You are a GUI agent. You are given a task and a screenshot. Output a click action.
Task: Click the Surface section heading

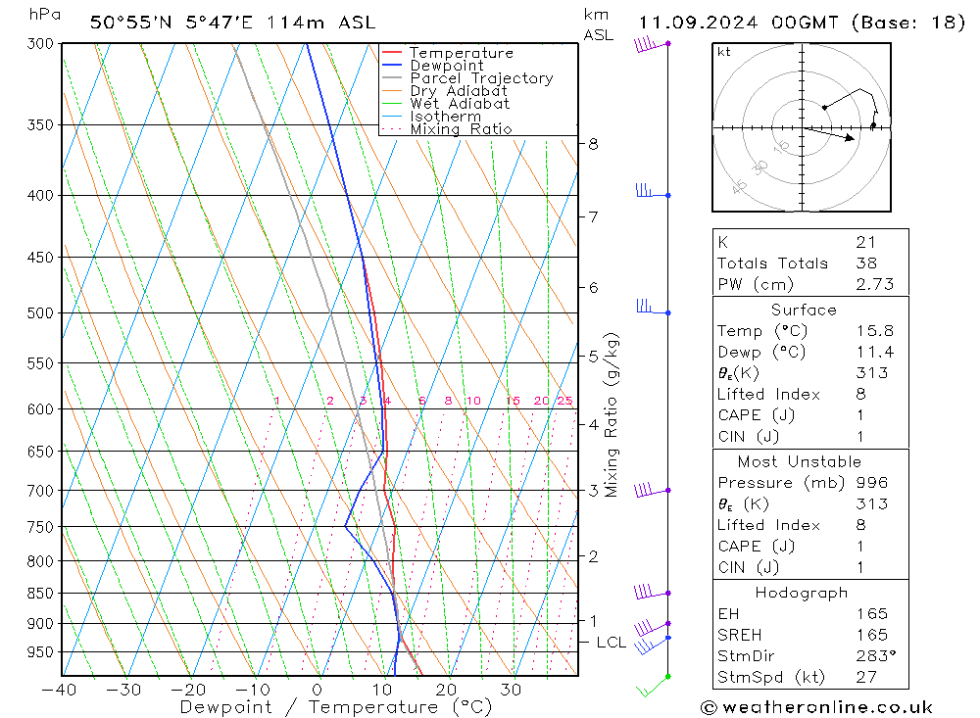pos(804,310)
